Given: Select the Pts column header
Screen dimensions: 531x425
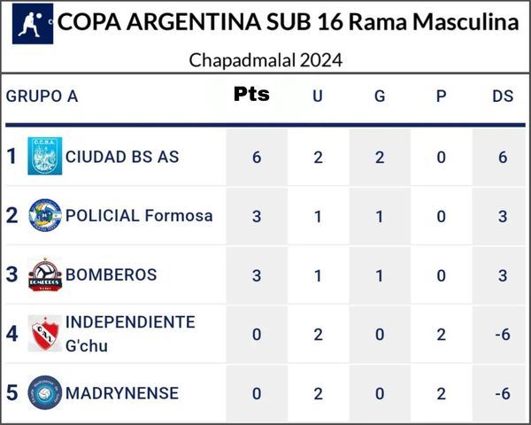Looking at the screenshot, I should (x=251, y=95).
